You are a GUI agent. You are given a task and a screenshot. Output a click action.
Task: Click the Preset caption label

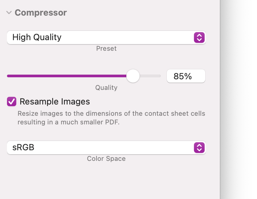106,48
